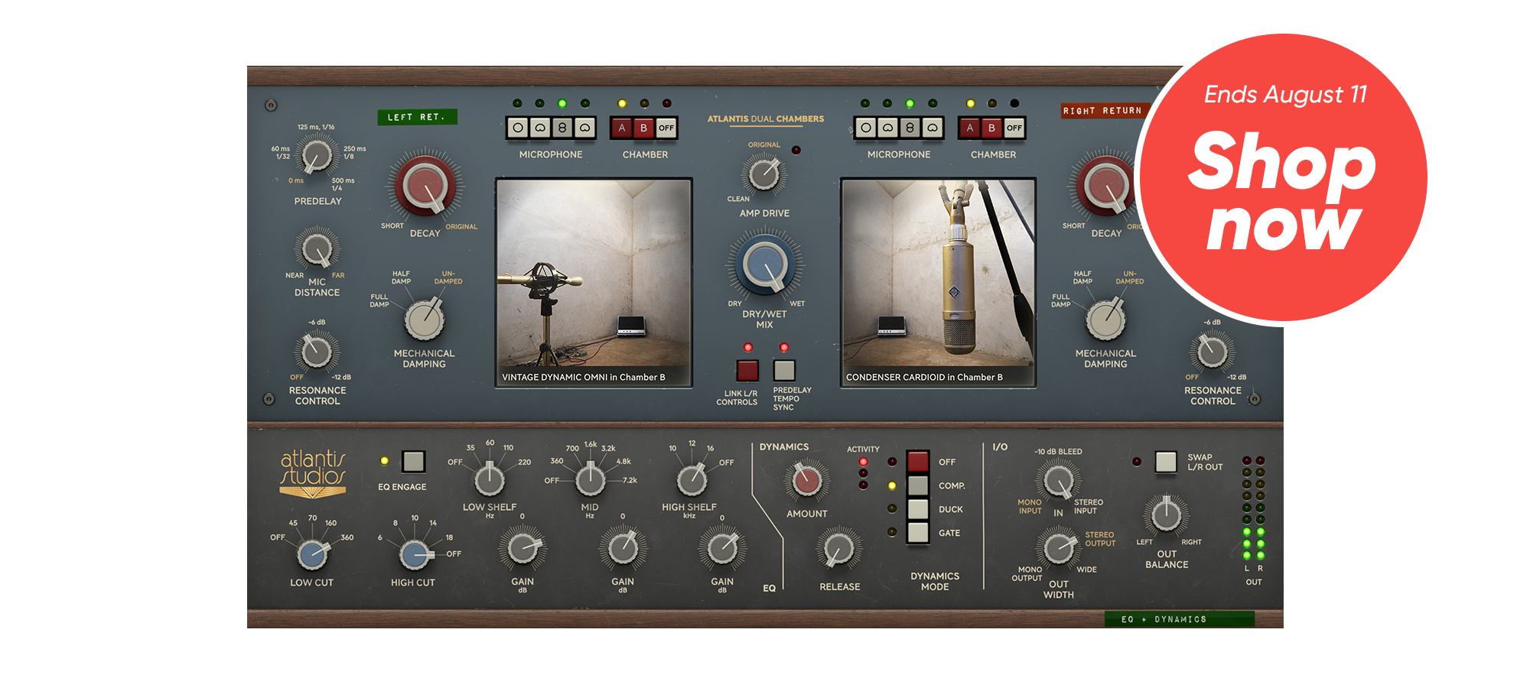Choose the last cardioid pattern on right microphone
Viewport: 1530px width, 688px height.
(x=933, y=128)
